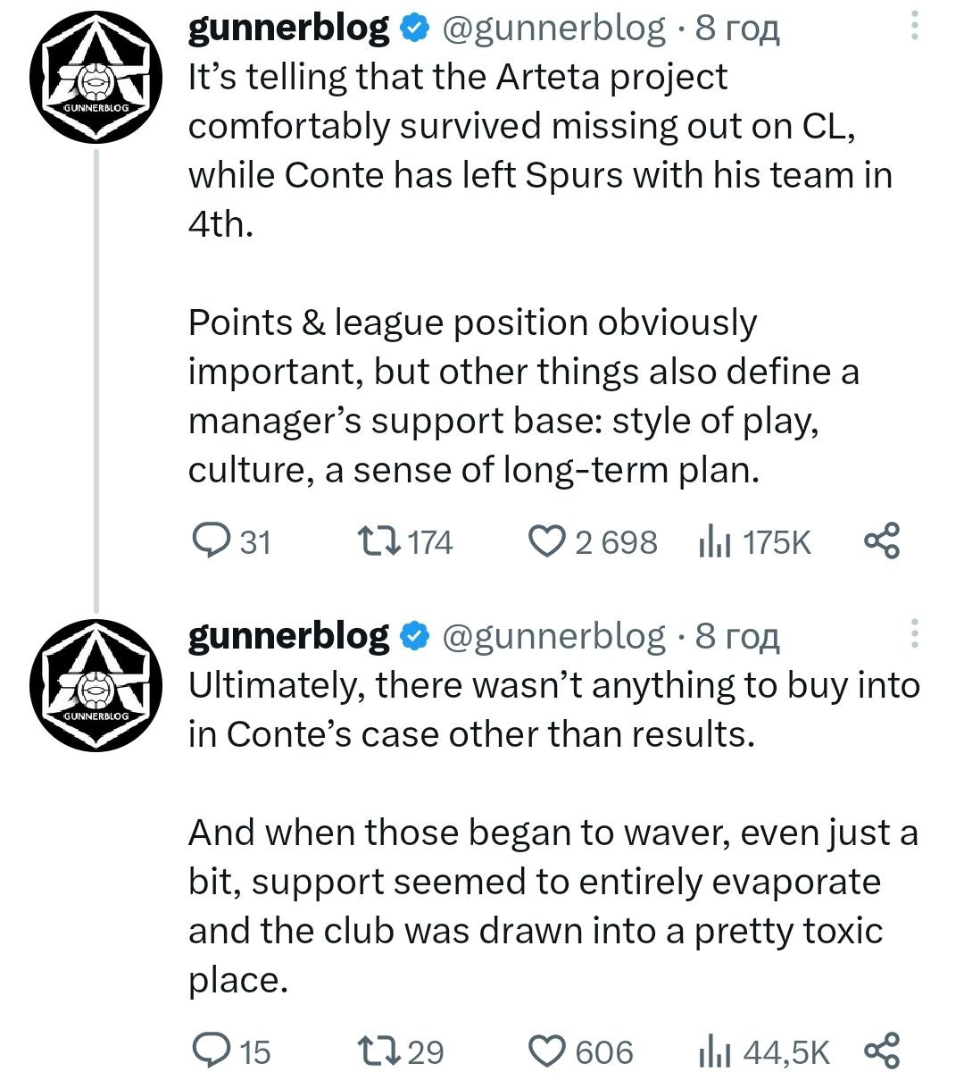Open more options menu on first tweet

[913, 26]
